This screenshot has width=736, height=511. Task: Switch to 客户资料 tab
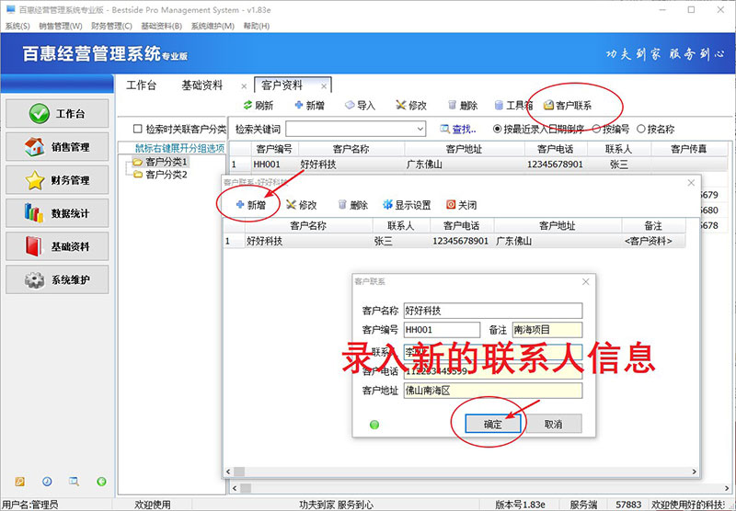282,85
